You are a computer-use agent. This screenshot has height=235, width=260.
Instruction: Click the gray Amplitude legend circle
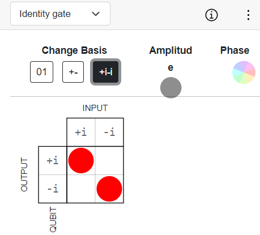171,88
